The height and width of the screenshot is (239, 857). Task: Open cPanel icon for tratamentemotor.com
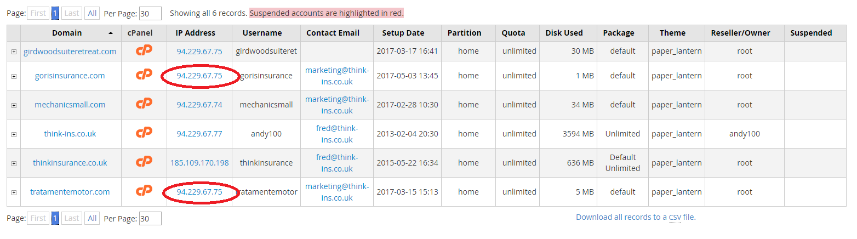coord(144,191)
